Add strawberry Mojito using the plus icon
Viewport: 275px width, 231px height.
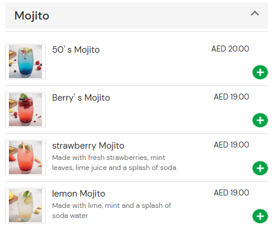pos(260,168)
